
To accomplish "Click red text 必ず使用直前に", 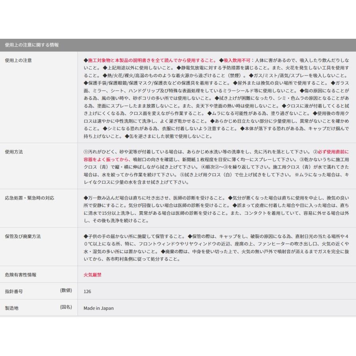I will 333,152.
